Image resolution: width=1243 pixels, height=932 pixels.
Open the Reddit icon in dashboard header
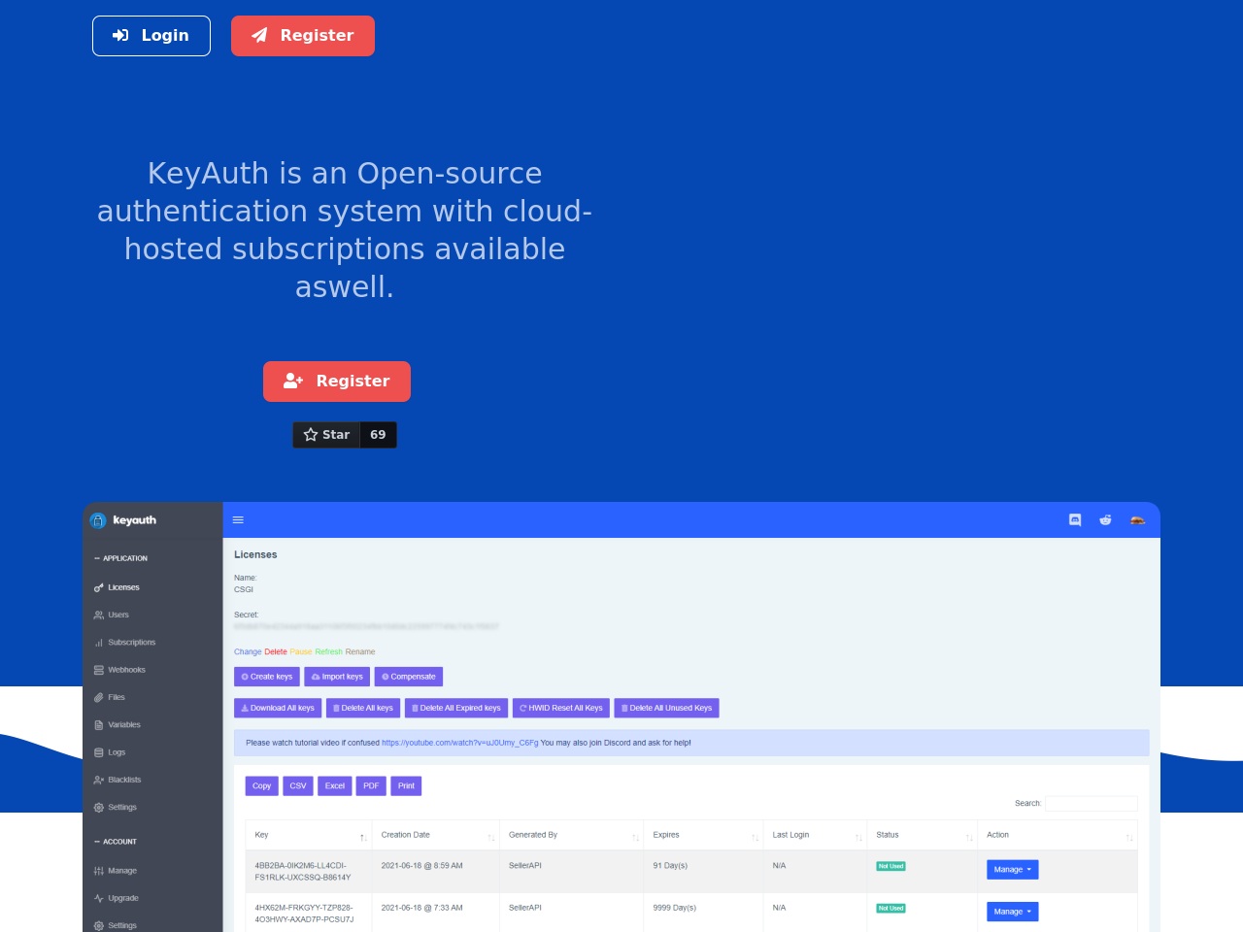pyautogui.click(x=1105, y=520)
